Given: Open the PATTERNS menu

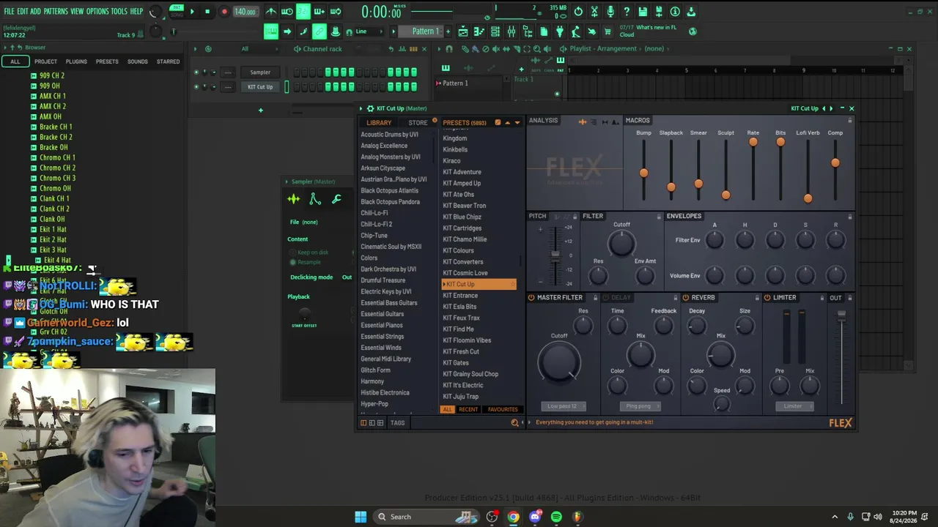Looking at the screenshot, I should click(x=56, y=12).
